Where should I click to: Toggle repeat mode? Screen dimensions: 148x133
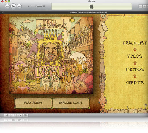pyautogui.click(x=19, y=115)
